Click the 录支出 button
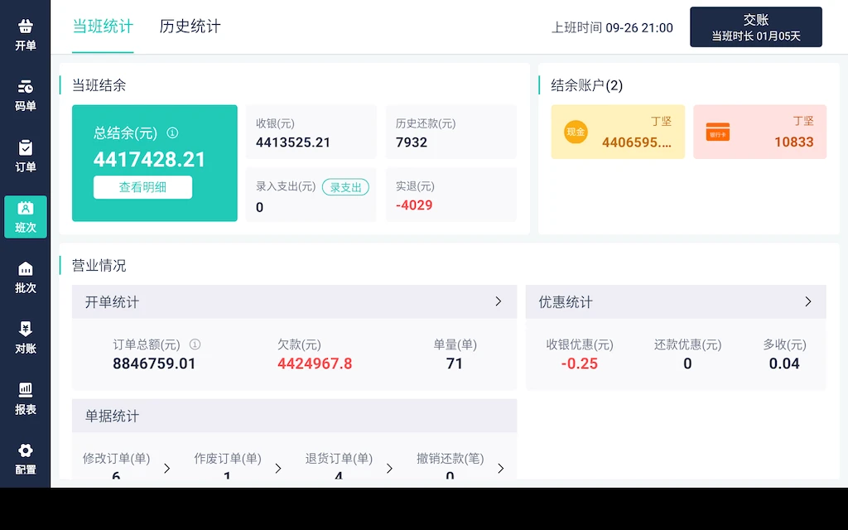The height and width of the screenshot is (530, 848). (345, 187)
